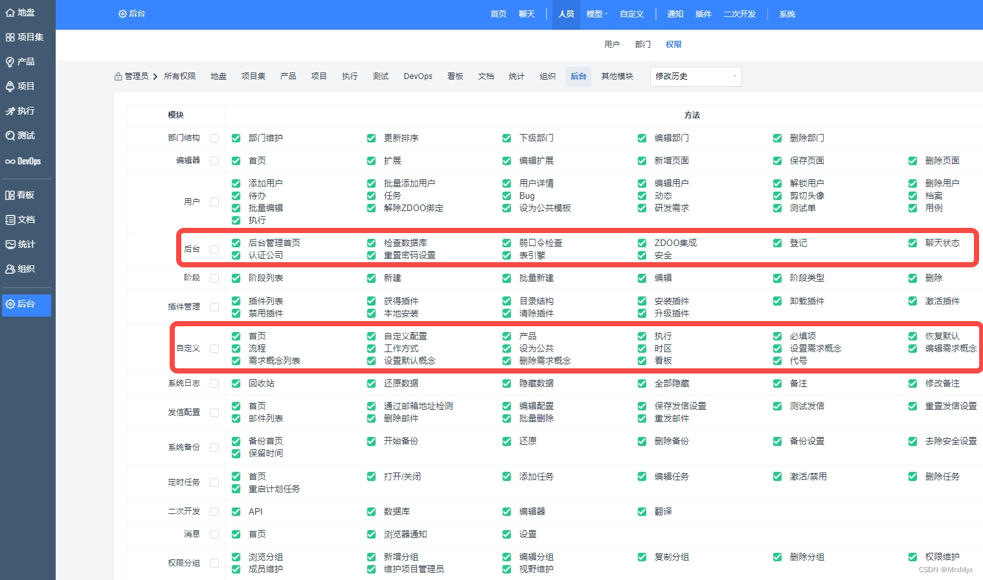Toggle all permissions for 部门结构 module
The height and width of the screenshot is (580, 983).
pos(214,138)
